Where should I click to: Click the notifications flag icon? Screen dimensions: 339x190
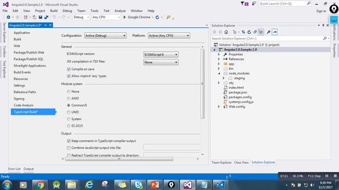click(x=245, y=4)
